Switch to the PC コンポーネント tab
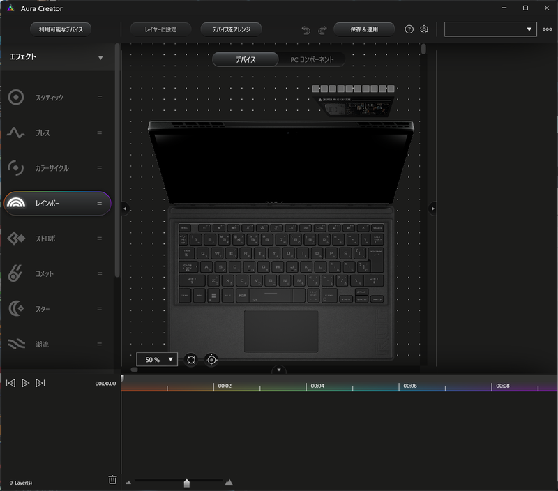 click(x=312, y=59)
